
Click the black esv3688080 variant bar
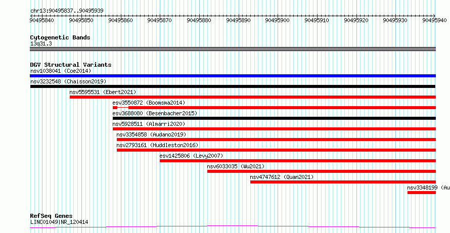point(275,118)
